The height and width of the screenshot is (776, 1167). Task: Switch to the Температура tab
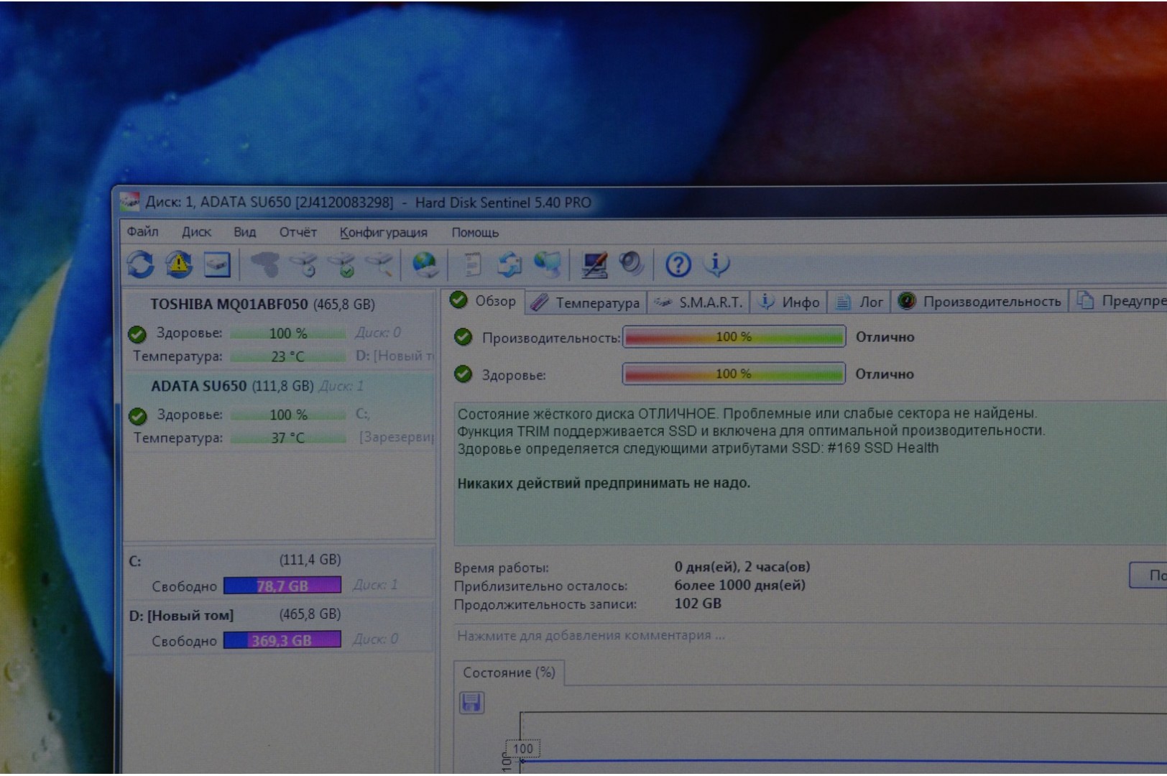(x=585, y=302)
